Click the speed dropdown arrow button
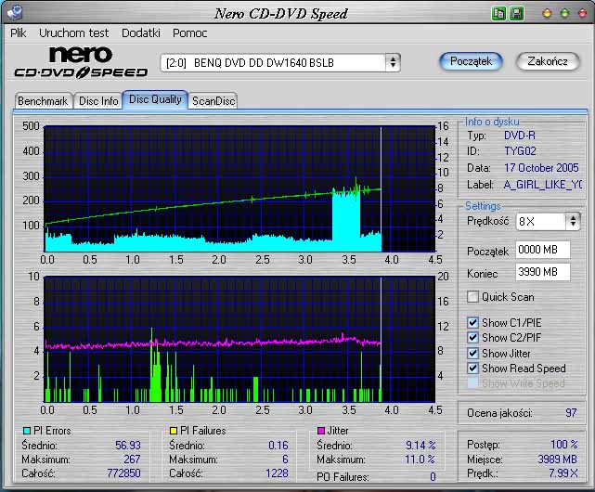The width and height of the screenshot is (595, 492). (x=573, y=221)
